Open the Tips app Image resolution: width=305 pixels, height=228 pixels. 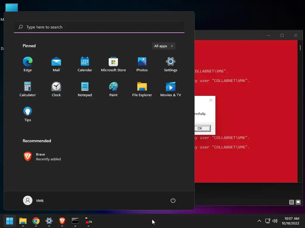pyautogui.click(x=28, y=114)
